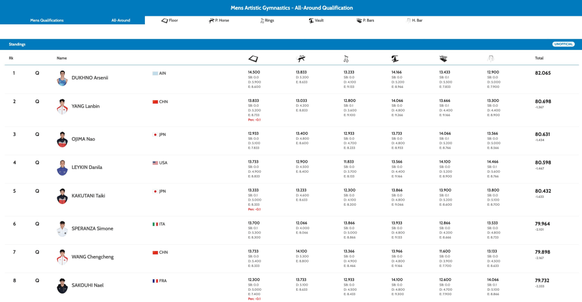Screen dimensions: 582x302
Task: Click the Rings column header icon
Action: tap(346, 58)
